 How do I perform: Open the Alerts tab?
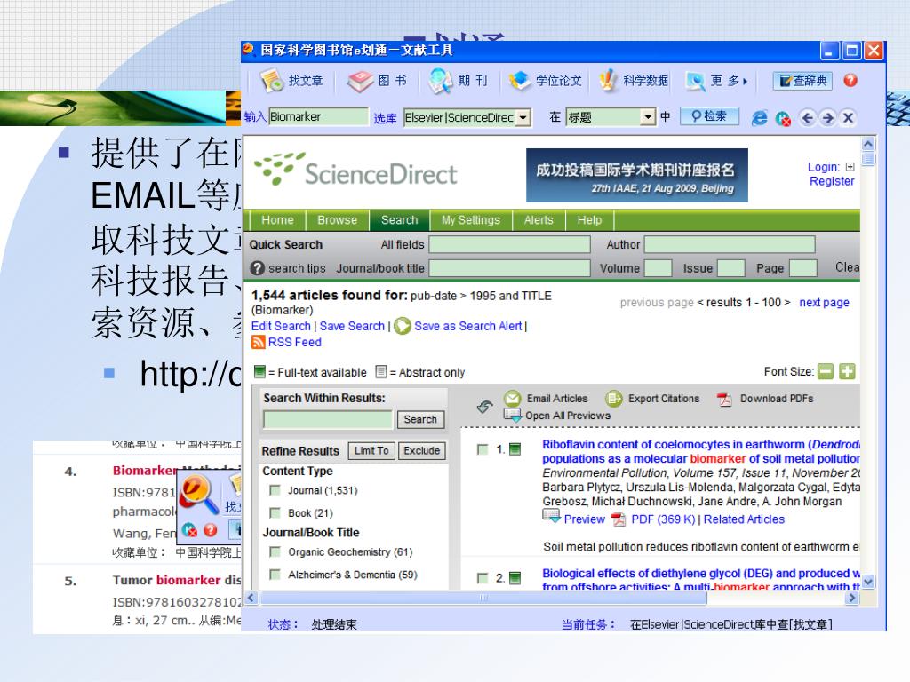coord(539,220)
